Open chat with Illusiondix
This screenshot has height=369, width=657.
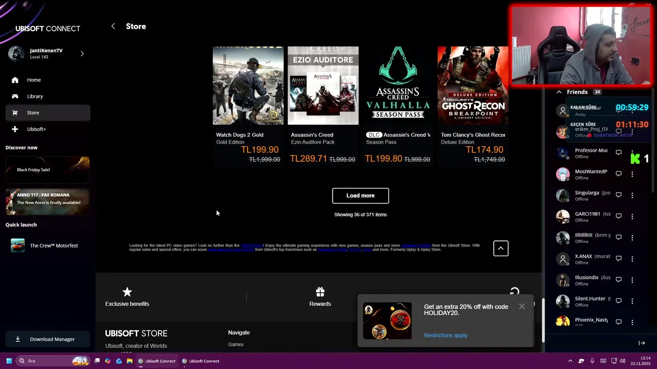coord(619,280)
